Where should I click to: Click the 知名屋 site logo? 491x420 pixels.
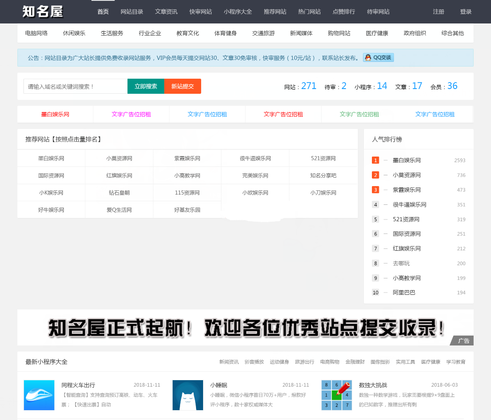43,11
